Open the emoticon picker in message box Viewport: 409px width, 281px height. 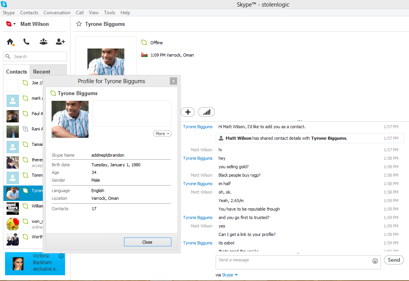(375, 261)
